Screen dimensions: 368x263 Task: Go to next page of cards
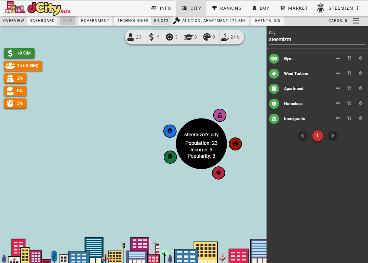pyautogui.click(x=332, y=136)
